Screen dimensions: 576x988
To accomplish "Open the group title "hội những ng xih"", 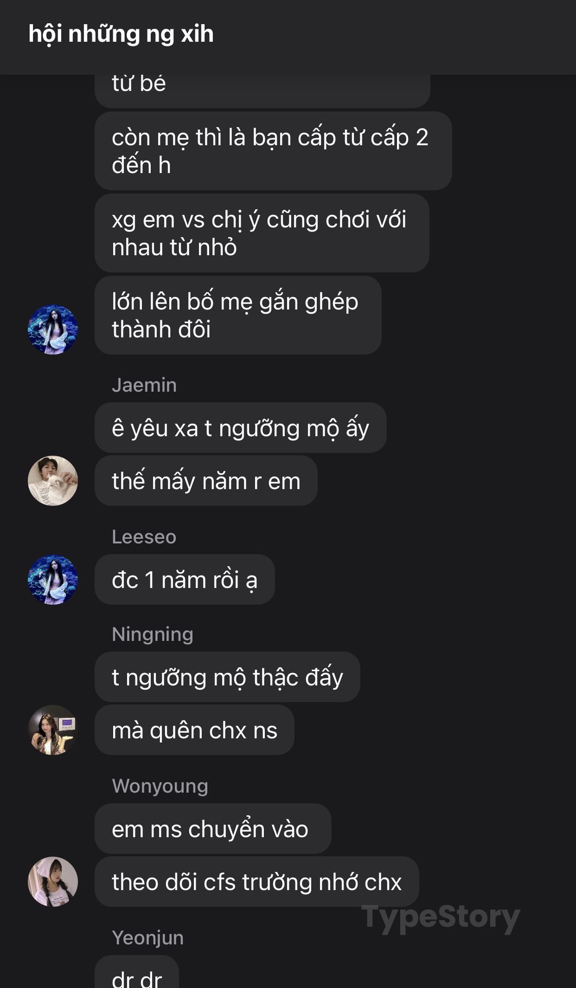I will coord(121,34).
